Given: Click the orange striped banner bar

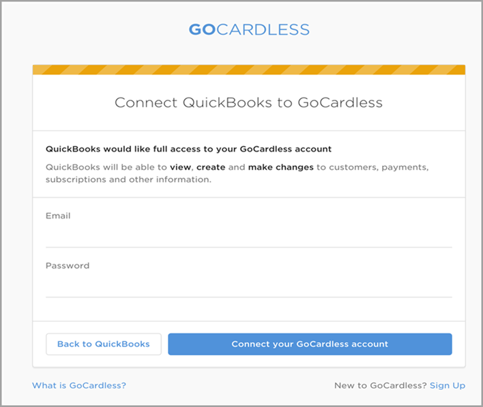Looking at the screenshot, I should 249,70.
